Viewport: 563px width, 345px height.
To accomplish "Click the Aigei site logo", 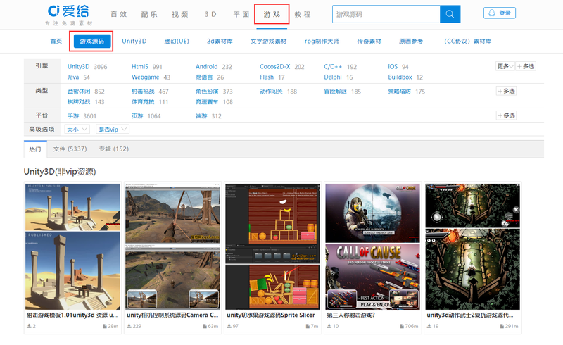I will pos(68,15).
